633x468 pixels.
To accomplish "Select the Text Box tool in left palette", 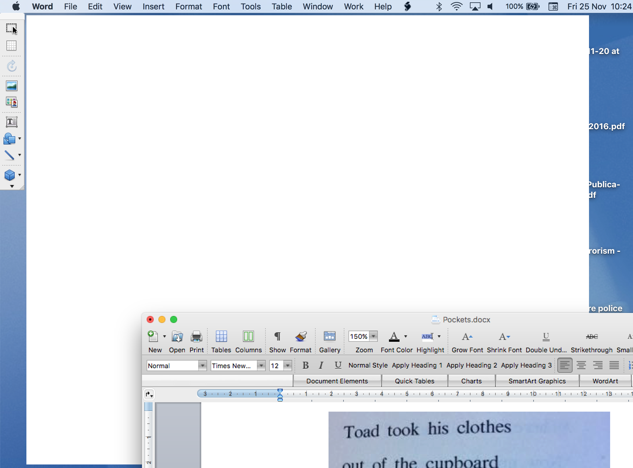I will (x=12, y=122).
